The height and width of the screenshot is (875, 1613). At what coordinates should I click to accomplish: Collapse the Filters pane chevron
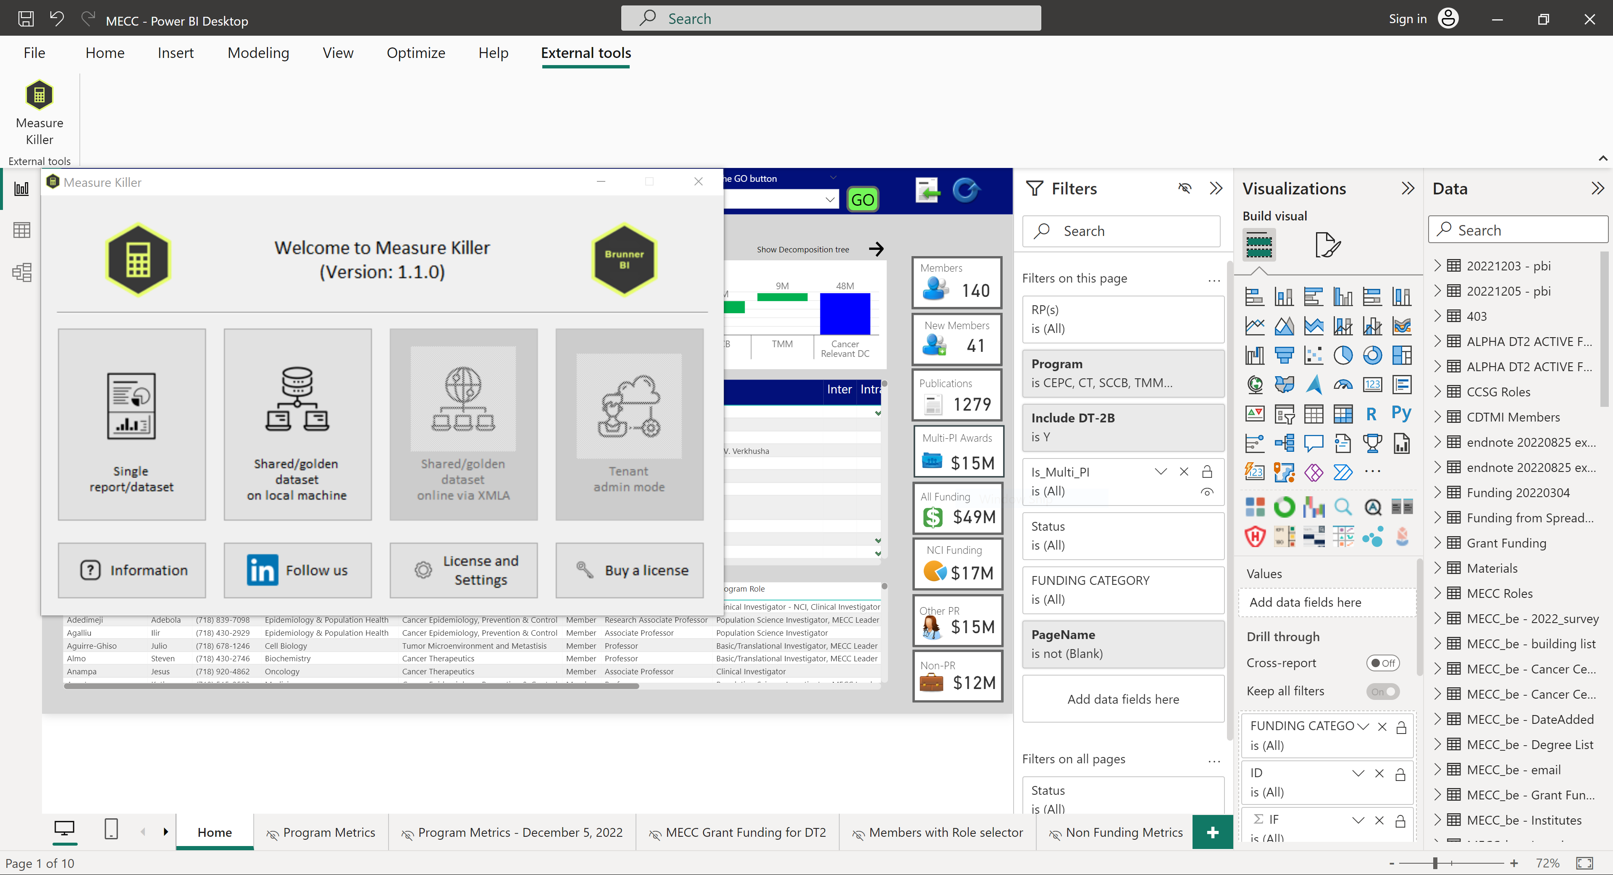[x=1216, y=188]
